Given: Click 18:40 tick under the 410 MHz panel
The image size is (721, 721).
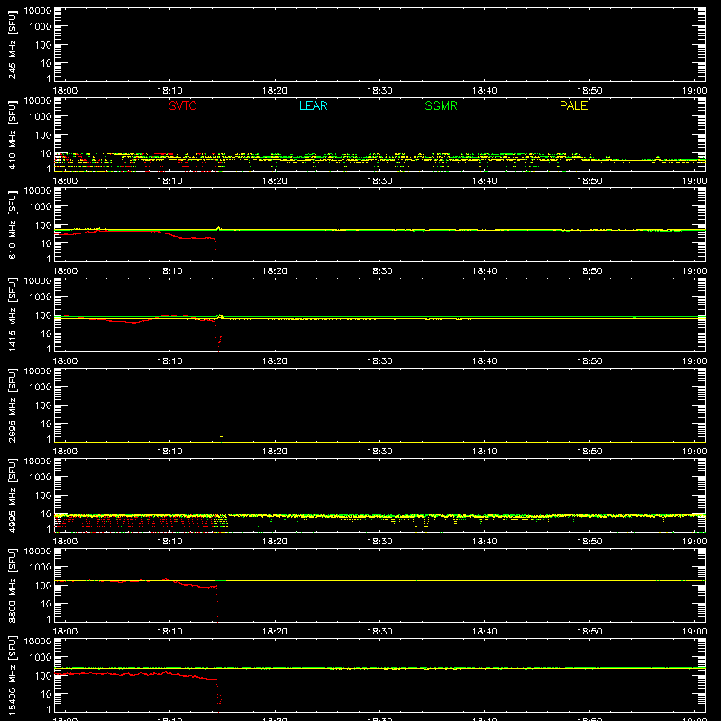Looking at the screenshot, I should click(485, 181).
